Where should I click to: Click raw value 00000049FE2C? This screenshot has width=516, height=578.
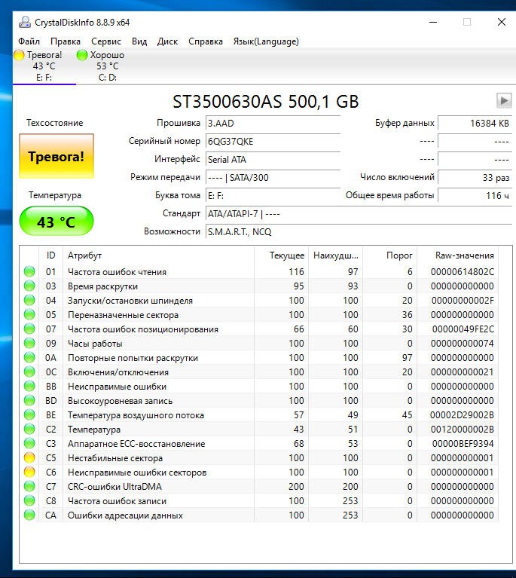coord(463,329)
